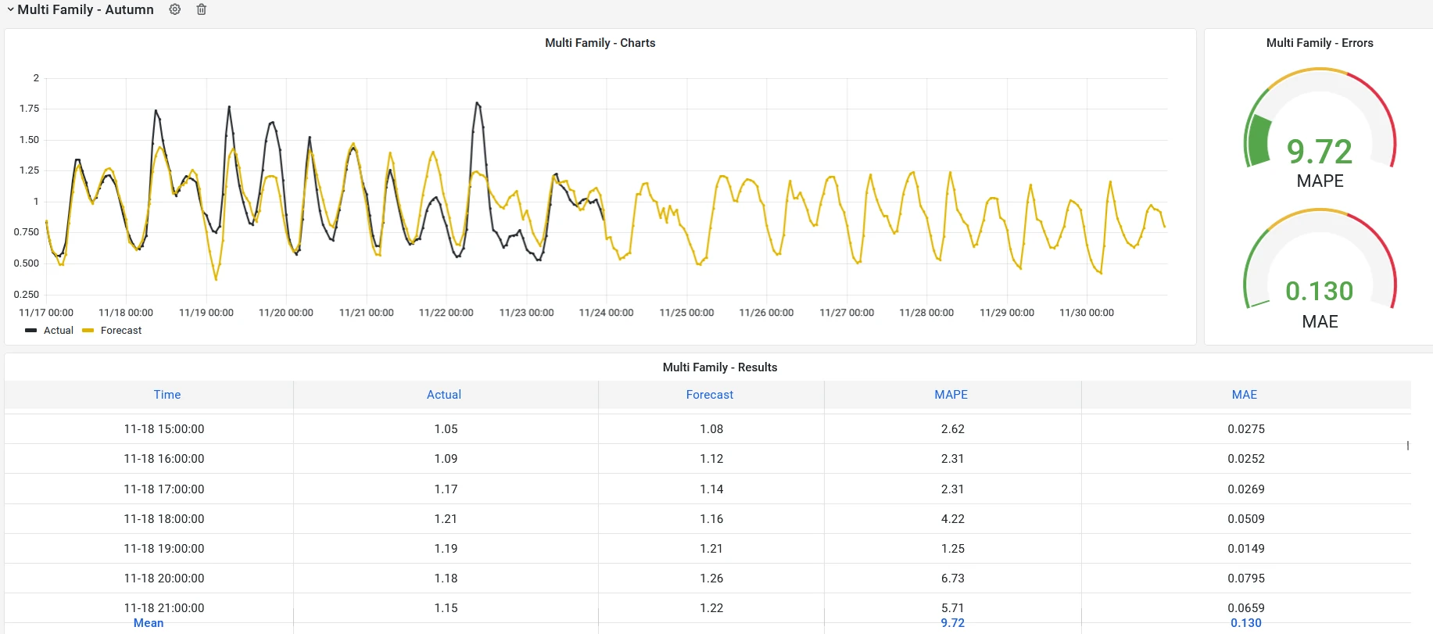This screenshot has height=634, width=1433.
Task: Sort results by Time column header
Action: point(167,395)
